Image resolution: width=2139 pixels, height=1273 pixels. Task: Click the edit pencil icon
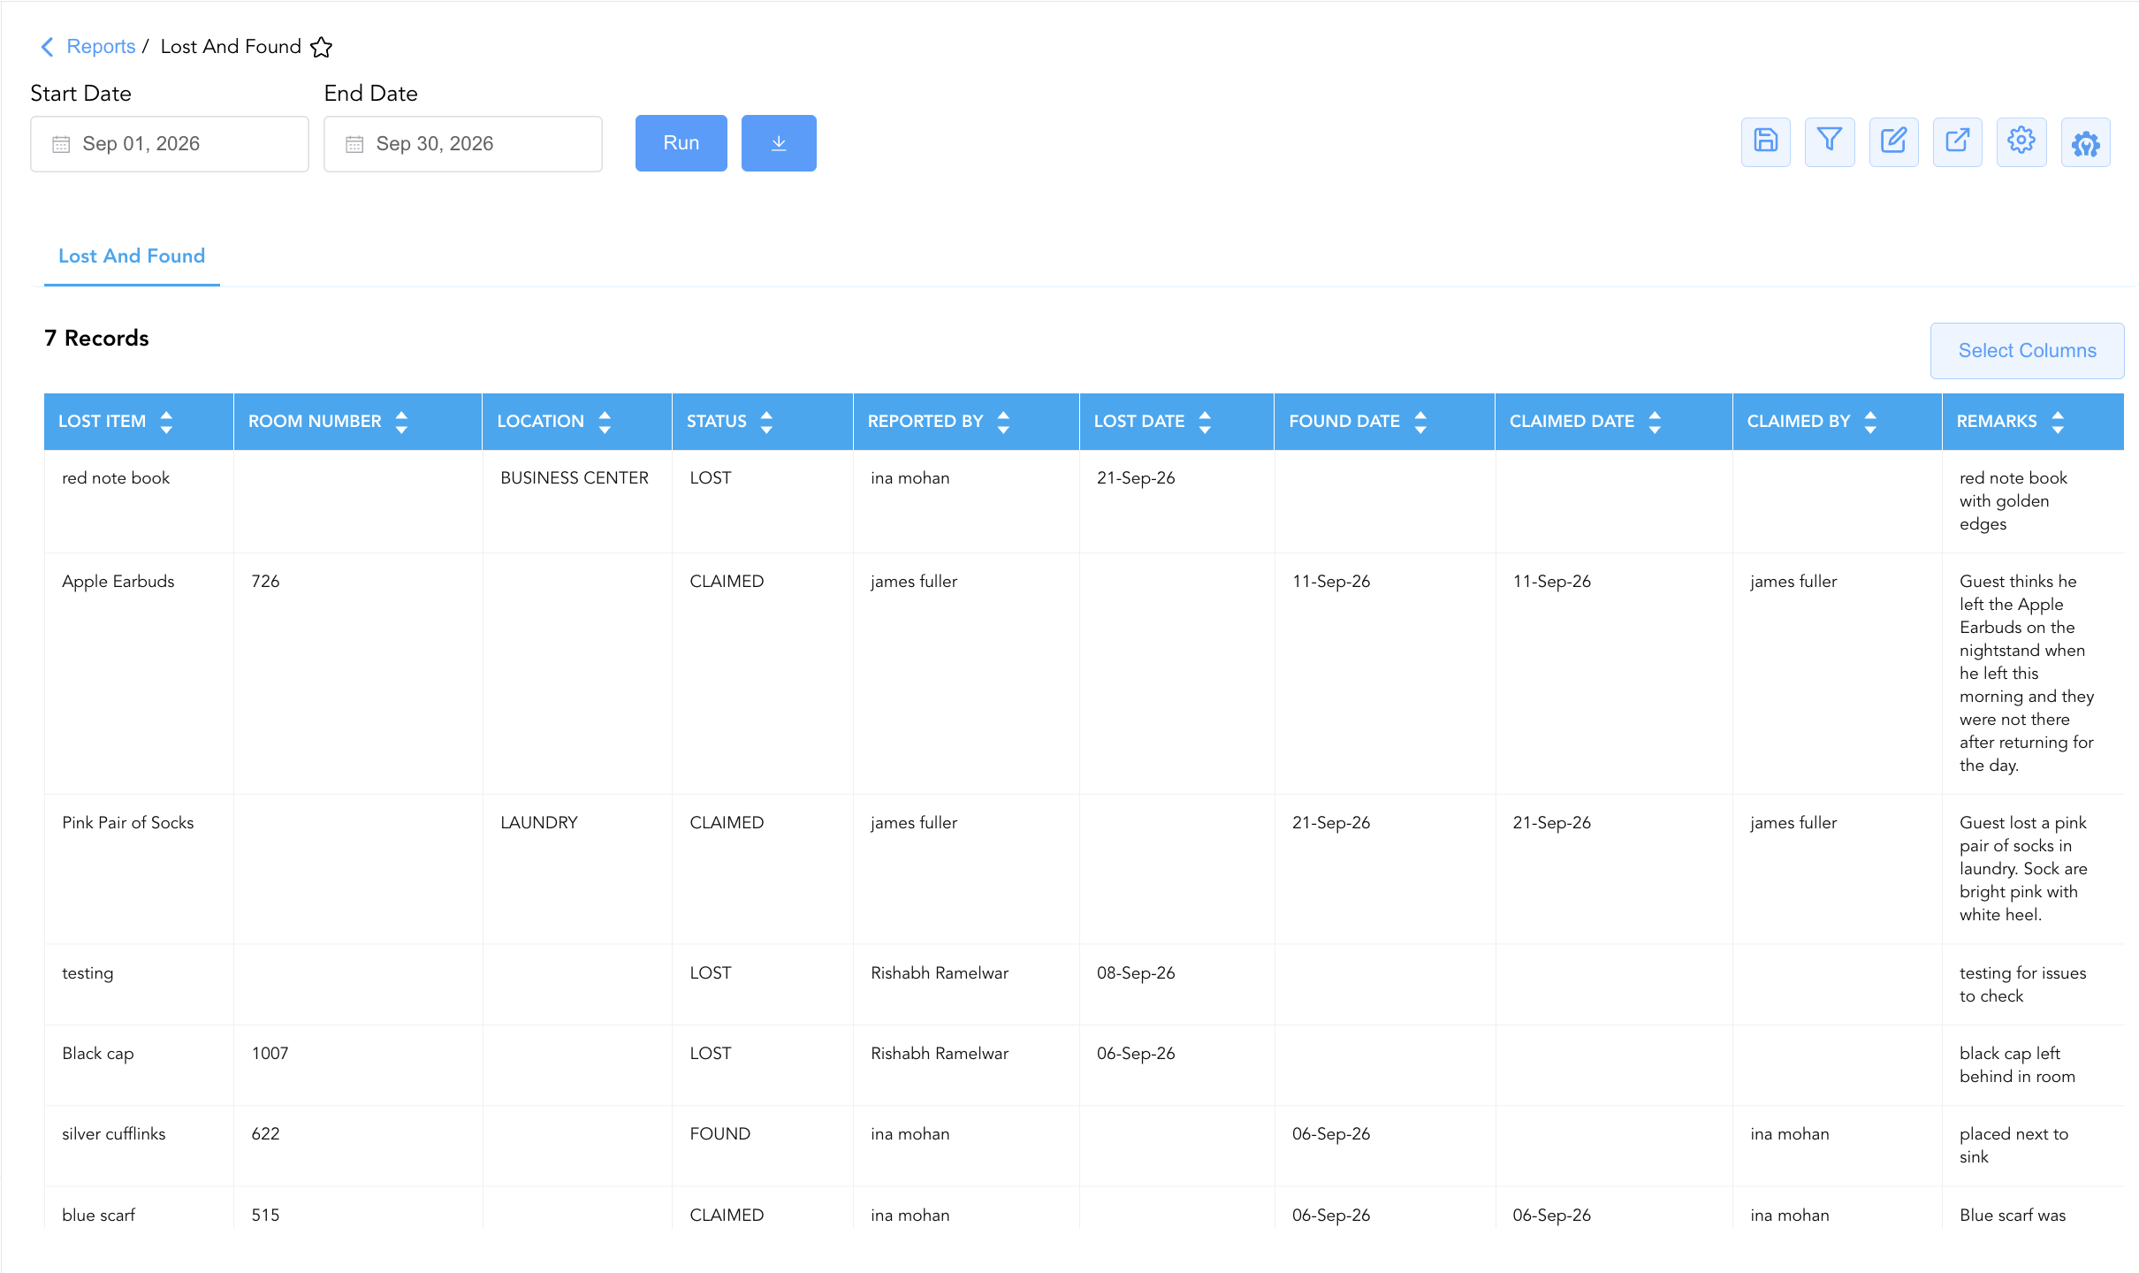tap(1893, 141)
